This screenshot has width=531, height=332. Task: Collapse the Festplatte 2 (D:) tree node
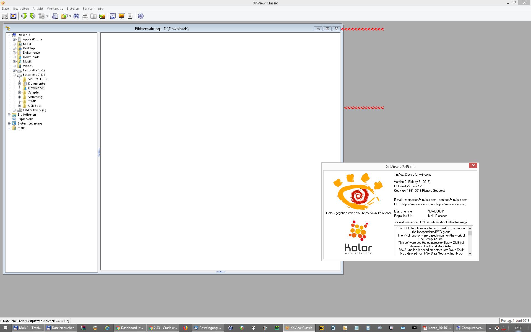click(x=14, y=75)
